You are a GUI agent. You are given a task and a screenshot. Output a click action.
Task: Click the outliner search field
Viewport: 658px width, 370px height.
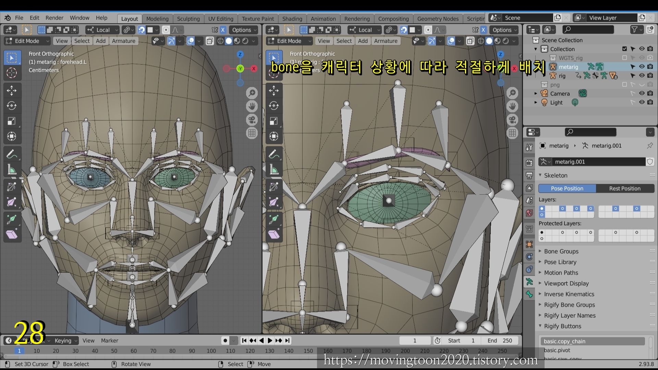coord(588,30)
